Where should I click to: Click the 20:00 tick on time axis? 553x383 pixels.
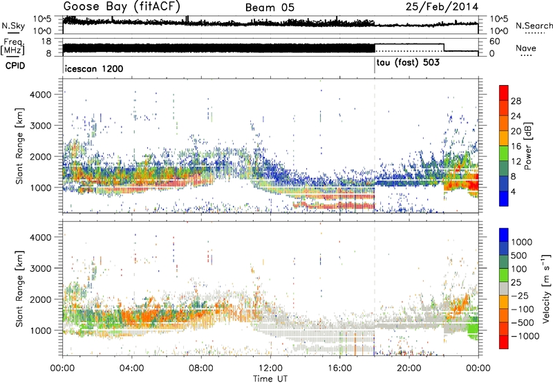tap(409, 368)
